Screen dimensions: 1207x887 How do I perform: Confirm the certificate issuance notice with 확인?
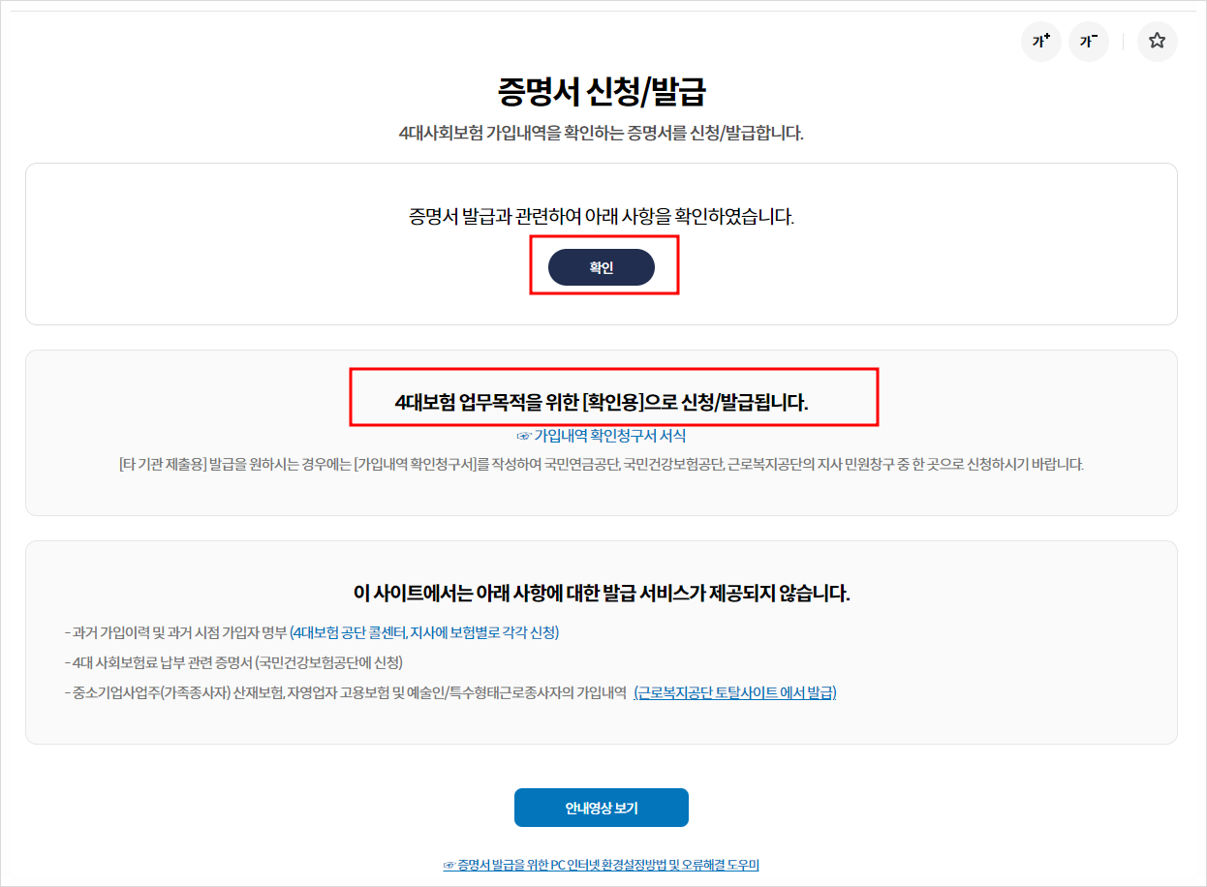(x=602, y=267)
